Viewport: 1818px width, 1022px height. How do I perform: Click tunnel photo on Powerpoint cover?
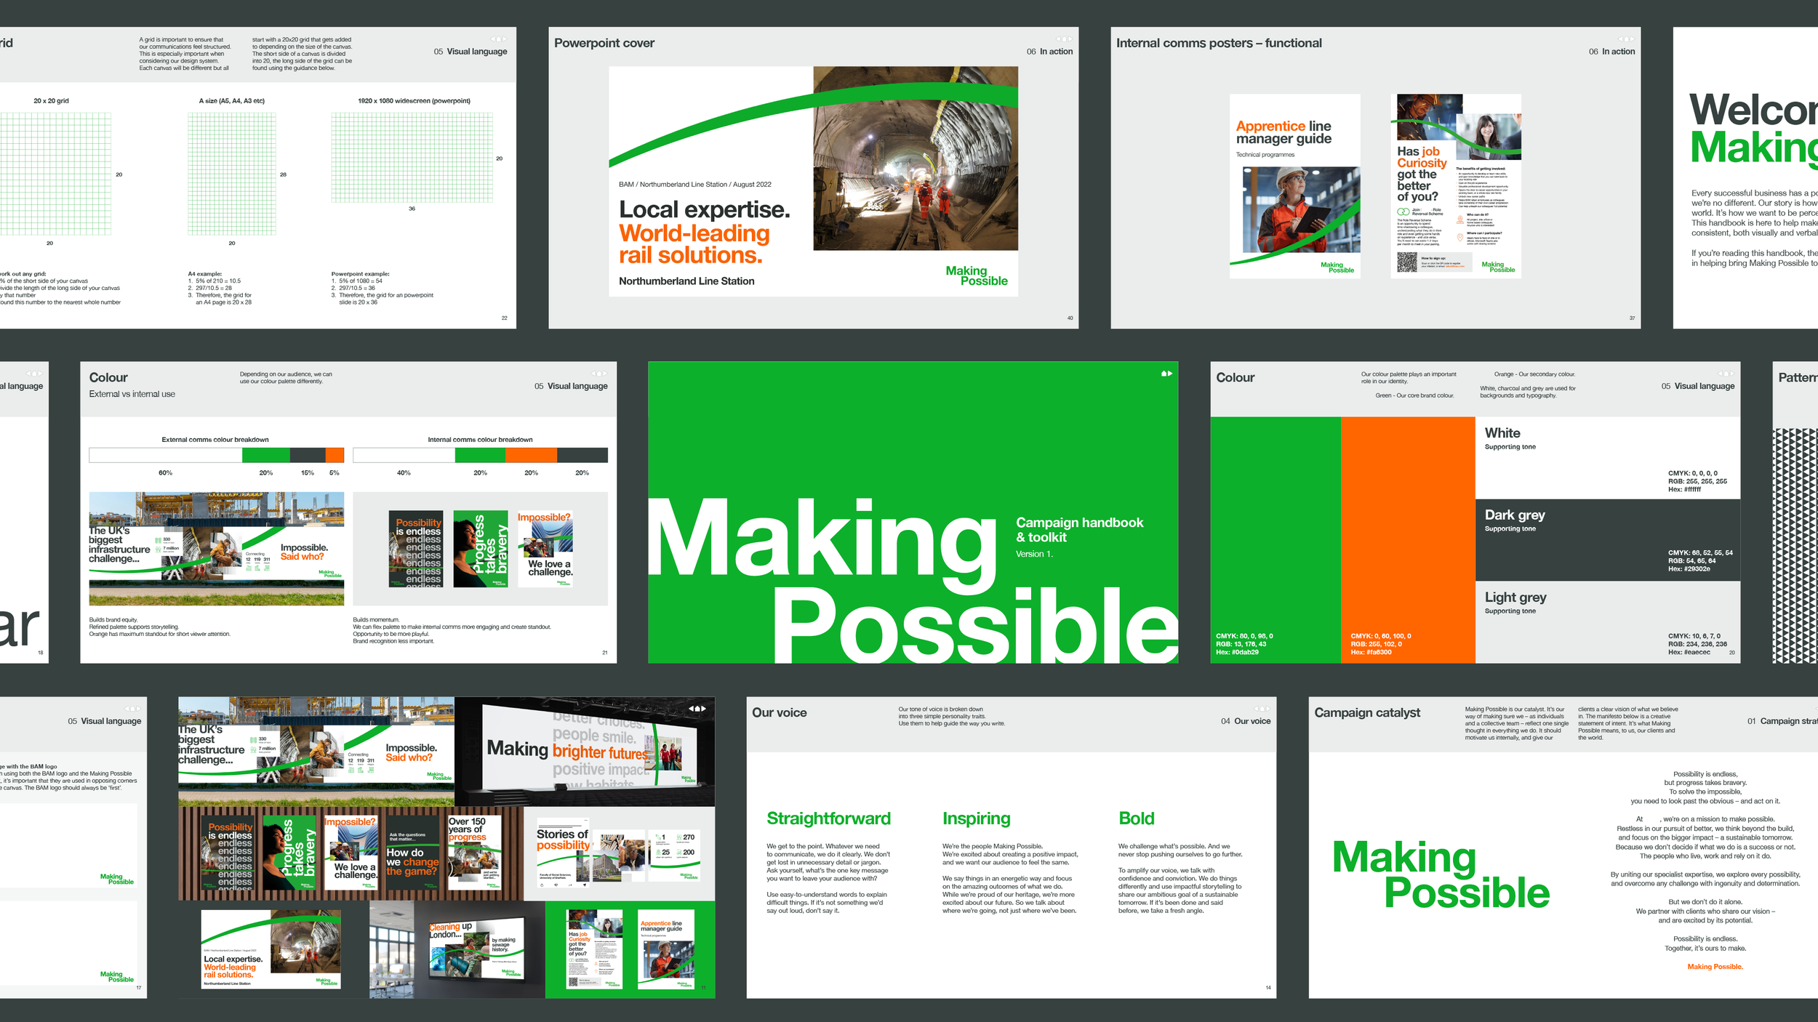[x=916, y=167]
